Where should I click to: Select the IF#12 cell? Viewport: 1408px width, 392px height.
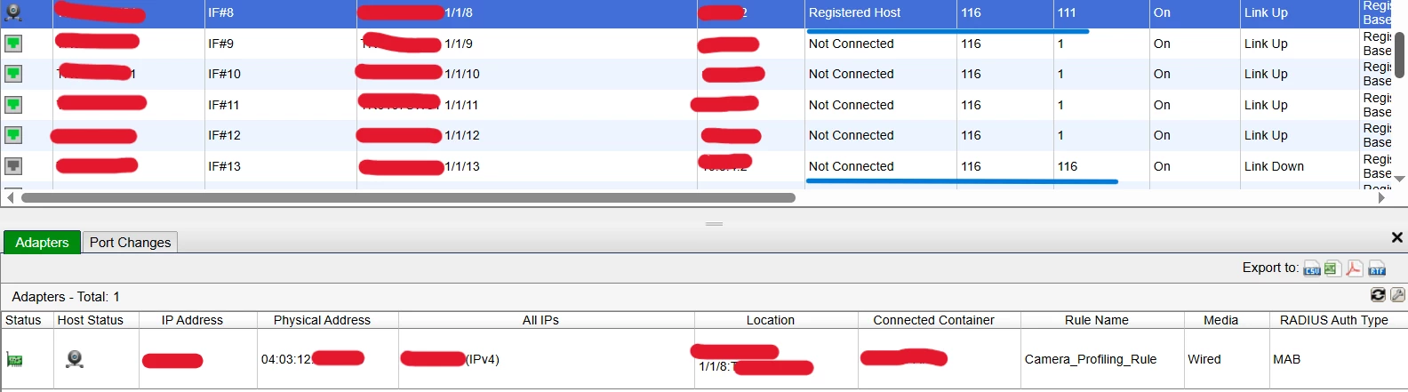(x=280, y=135)
